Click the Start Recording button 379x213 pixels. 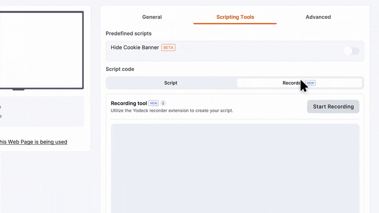pos(333,106)
